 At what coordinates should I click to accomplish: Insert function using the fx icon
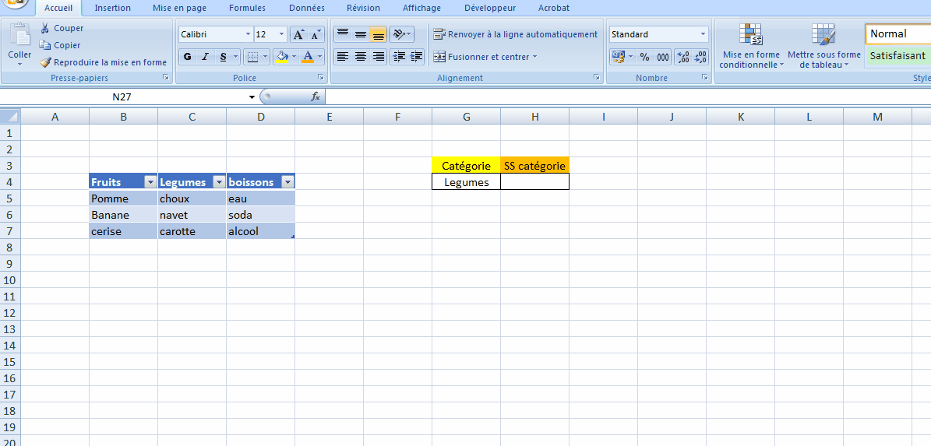pyautogui.click(x=316, y=97)
